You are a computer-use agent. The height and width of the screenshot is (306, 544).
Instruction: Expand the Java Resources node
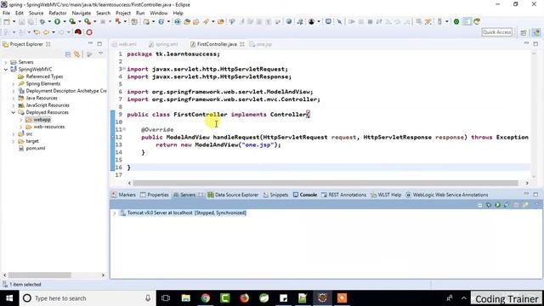(x=14, y=99)
